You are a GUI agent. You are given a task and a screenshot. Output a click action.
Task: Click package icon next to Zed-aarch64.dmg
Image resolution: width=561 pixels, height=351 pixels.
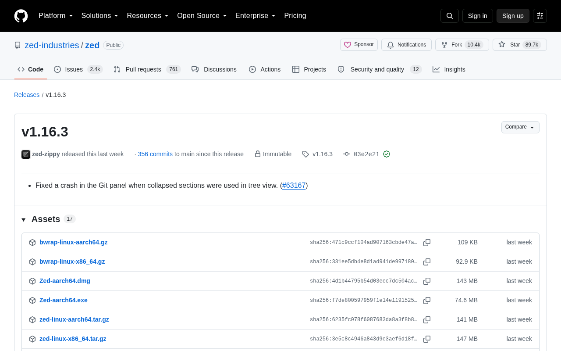click(x=32, y=281)
